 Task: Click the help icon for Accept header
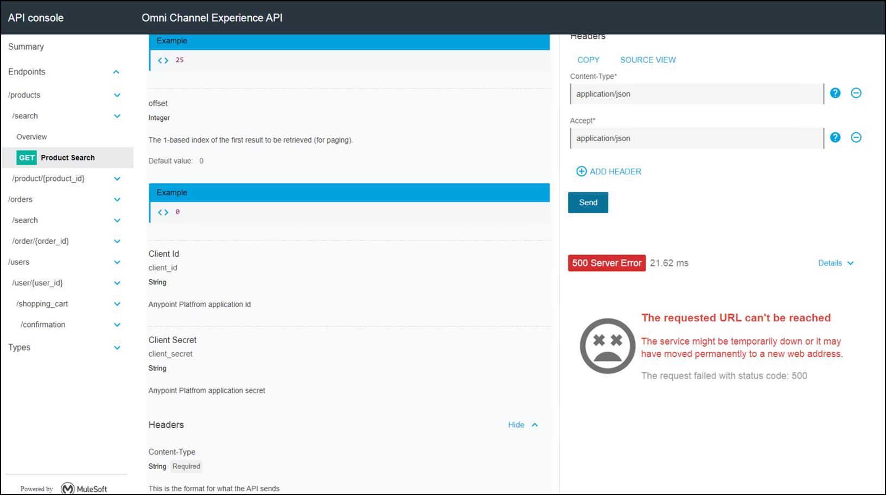coord(835,138)
